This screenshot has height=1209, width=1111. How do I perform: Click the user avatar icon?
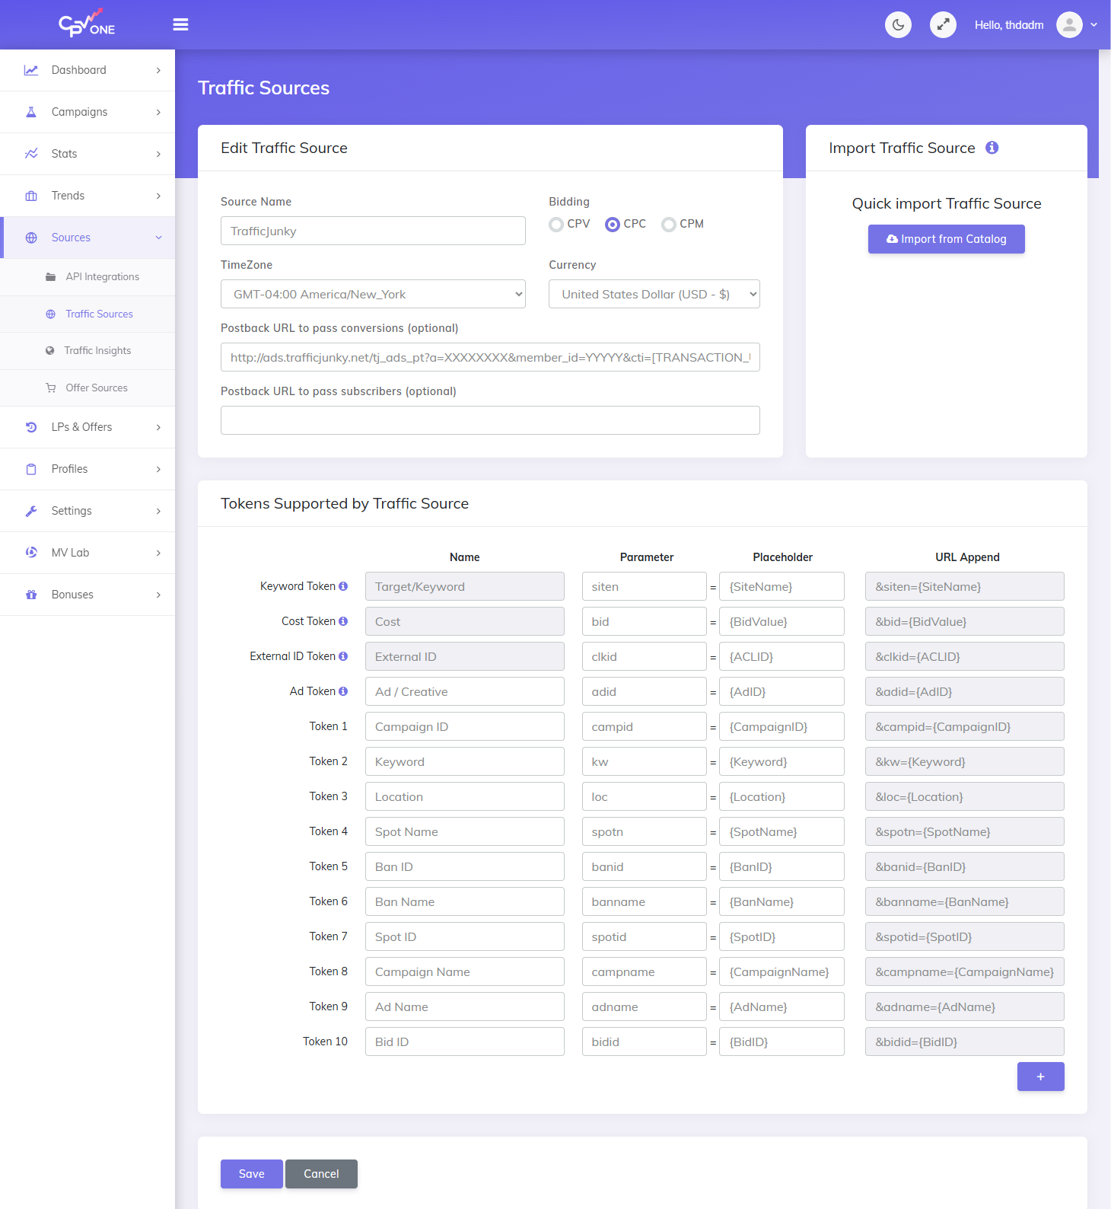coord(1069,25)
